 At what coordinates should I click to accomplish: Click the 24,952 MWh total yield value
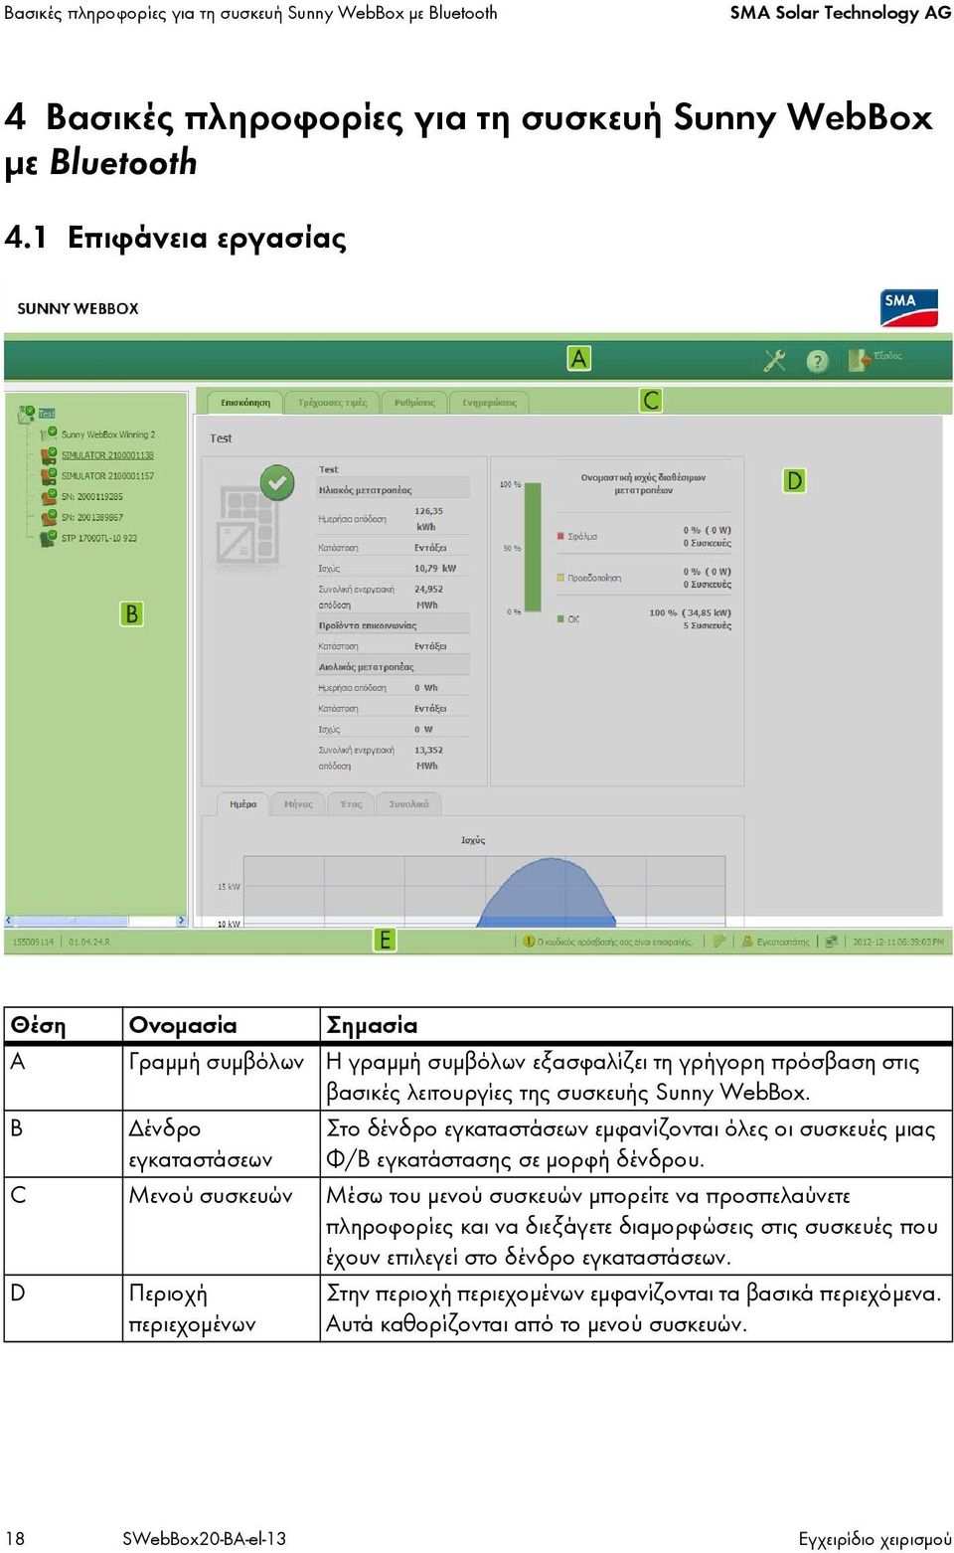(429, 597)
